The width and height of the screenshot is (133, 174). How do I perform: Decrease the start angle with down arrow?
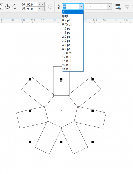pyautogui.click(x=39, y=4)
